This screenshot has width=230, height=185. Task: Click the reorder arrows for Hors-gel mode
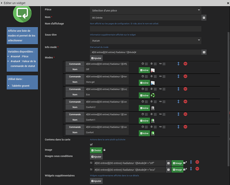[x=179, y=76]
